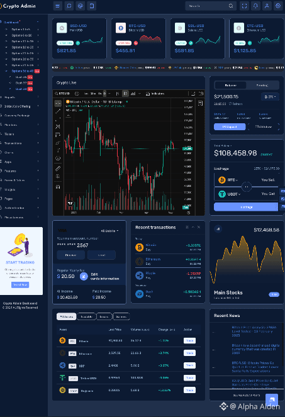Click the Invest Now button
Screen dimensions: 285x417
[x=20, y=284]
